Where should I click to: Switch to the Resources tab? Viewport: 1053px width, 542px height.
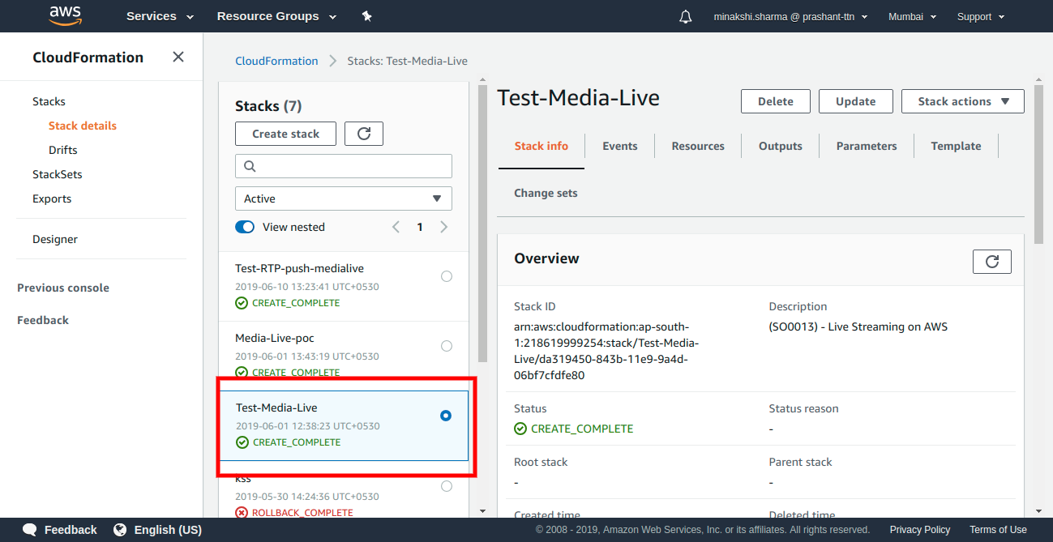(x=698, y=146)
